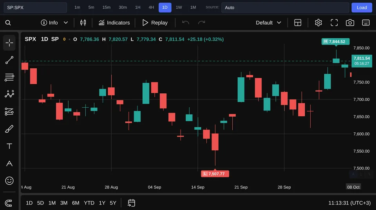Screen dimensions: 376x210
Task: Switch to 5m timeframe
Action: click(x=91, y=7)
